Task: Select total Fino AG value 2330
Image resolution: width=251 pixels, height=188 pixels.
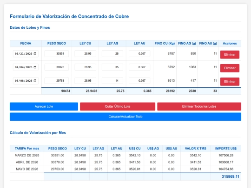Action: coord(192,91)
